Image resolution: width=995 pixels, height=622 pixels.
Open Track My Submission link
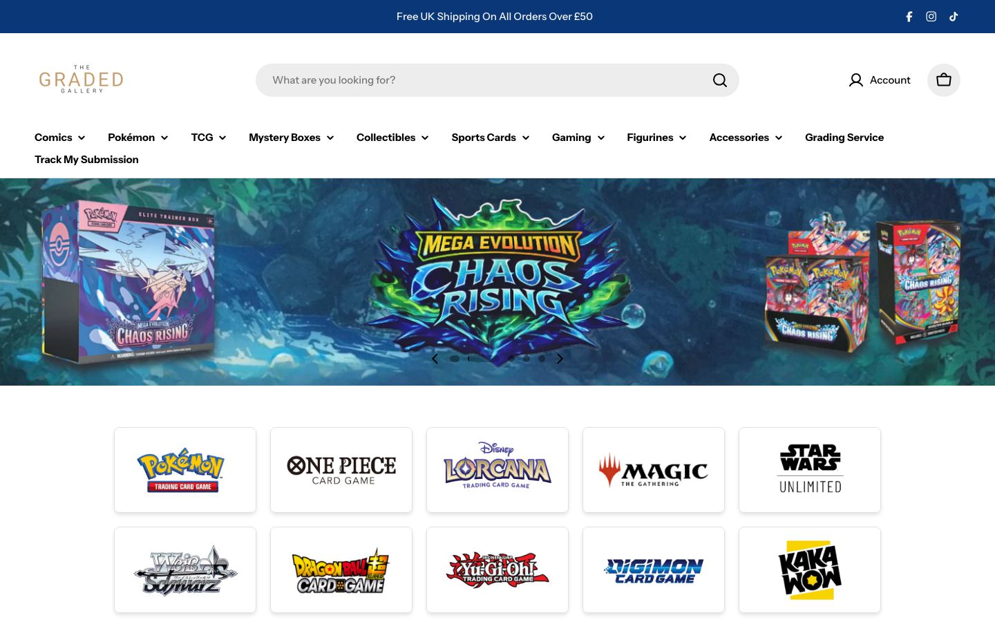[86, 160]
